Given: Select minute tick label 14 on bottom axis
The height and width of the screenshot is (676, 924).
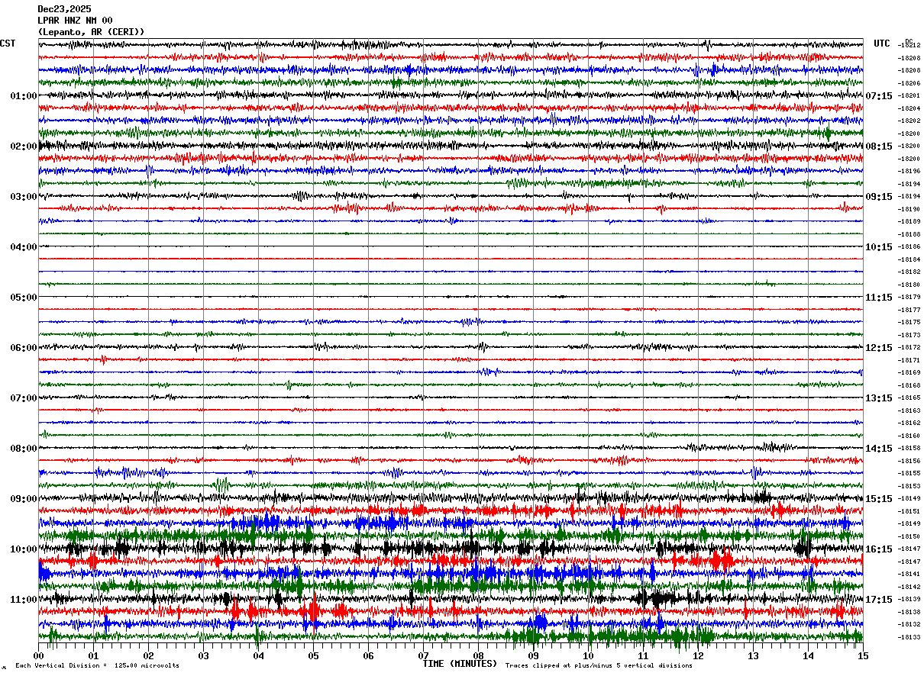Looking at the screenshot, I should (x=808, y=656).
